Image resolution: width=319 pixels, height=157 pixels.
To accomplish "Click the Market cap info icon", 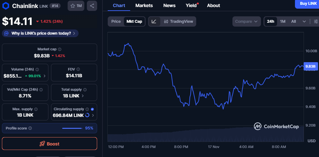I will pos(60,49).
